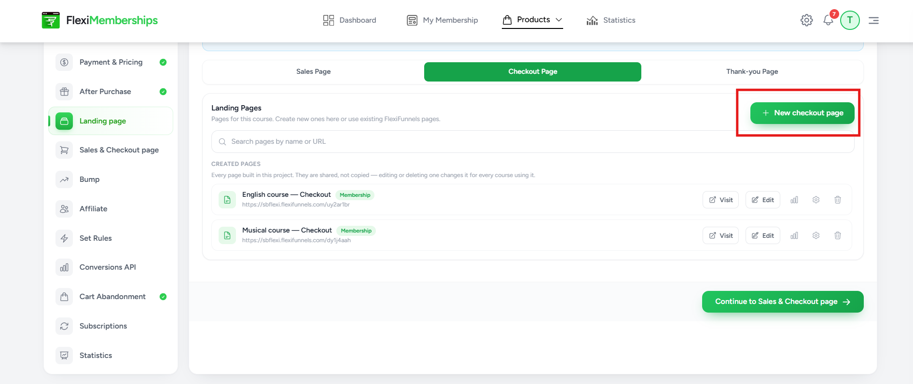Open Conversions API in sidebar
Screen dimensions: 913x384
[x=111, y=267]
